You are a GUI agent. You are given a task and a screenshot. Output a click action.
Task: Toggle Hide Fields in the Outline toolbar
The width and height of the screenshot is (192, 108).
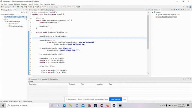[x=177, y=10]
